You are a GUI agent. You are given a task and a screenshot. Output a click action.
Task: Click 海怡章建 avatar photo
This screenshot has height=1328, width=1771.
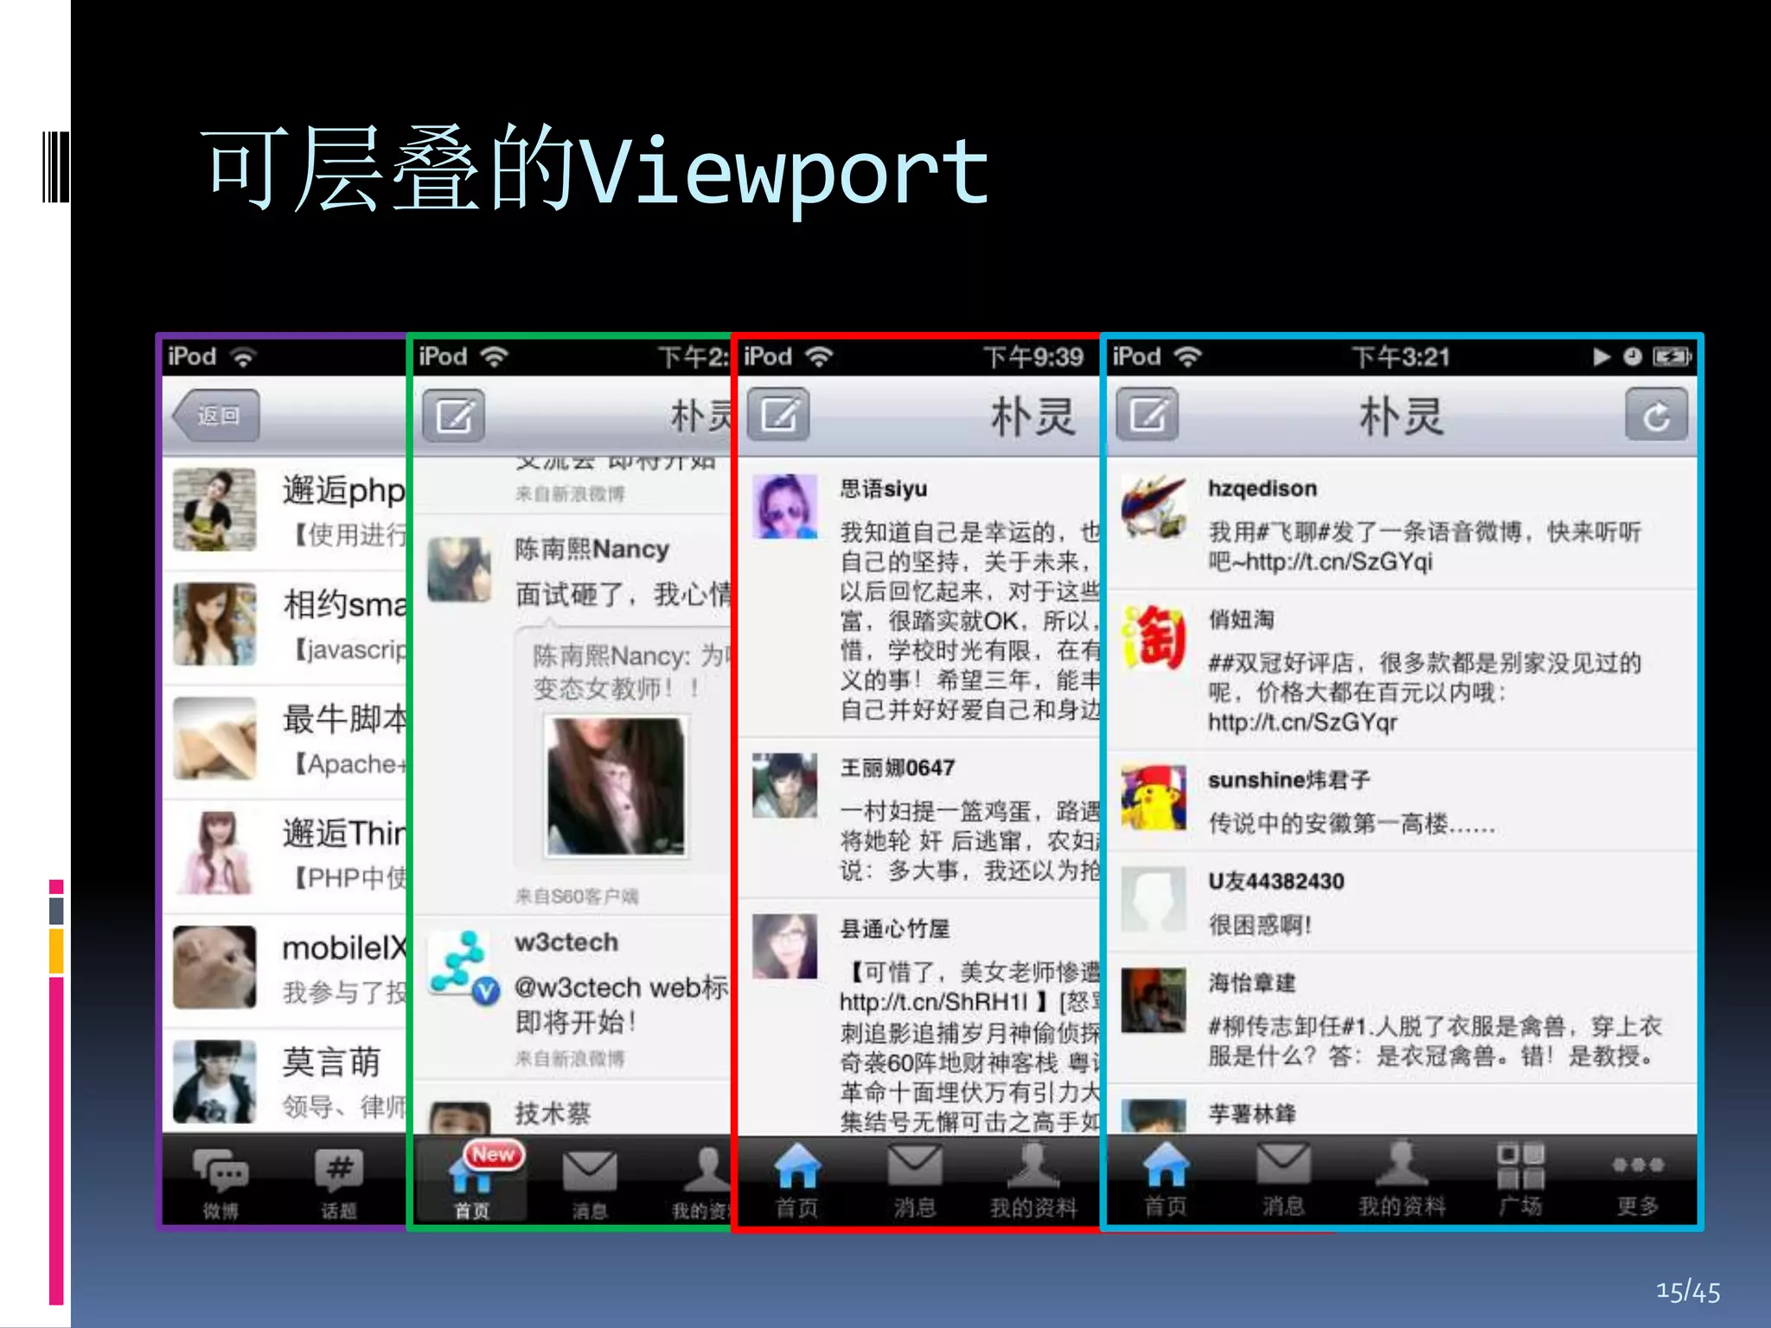pyautogui.click(x=1154, y=1000)
